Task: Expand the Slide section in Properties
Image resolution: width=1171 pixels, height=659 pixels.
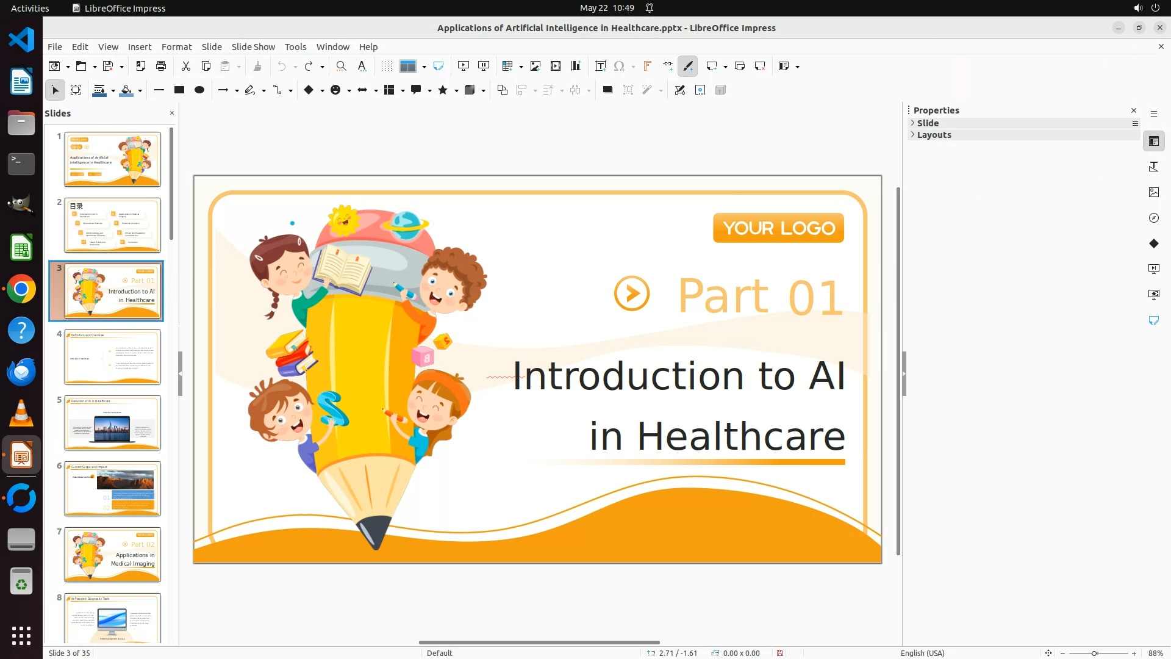Action: pos(928,123)
